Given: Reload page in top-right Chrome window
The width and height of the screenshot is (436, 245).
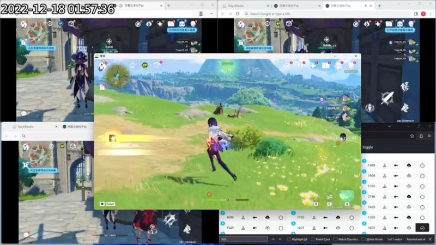Looking at the screenshot, I should click(238, 14).
